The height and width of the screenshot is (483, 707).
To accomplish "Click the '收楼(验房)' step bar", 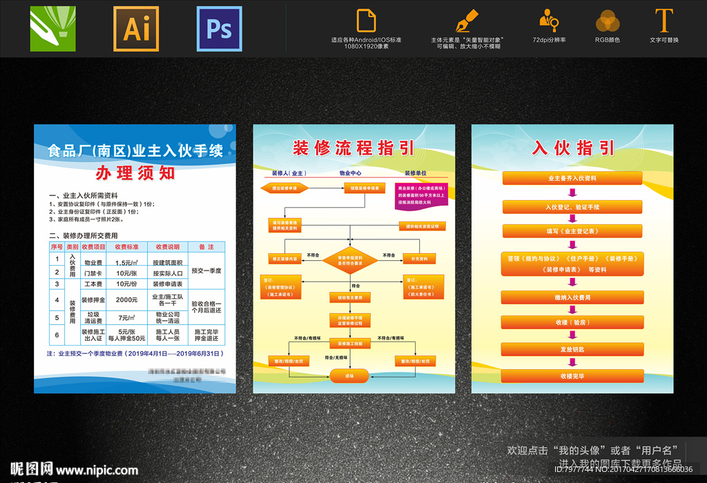I will pyautogui.click(x=572, y=322).
